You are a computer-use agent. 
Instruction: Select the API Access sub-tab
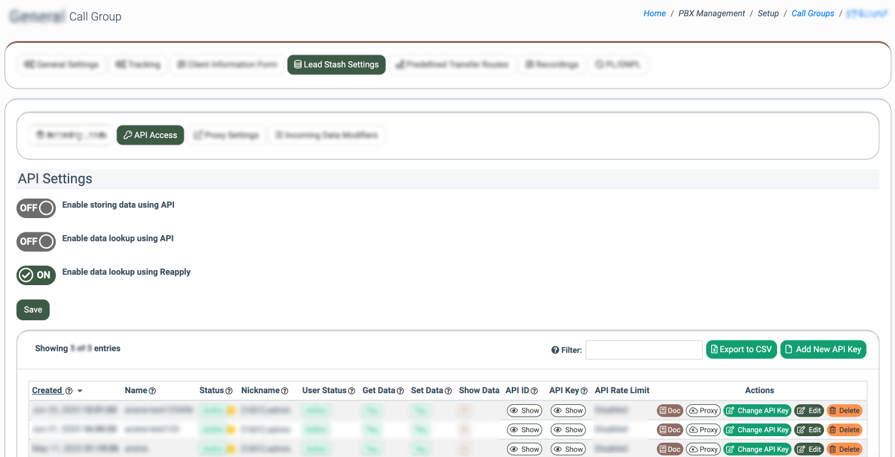click(x=151, y=135)
